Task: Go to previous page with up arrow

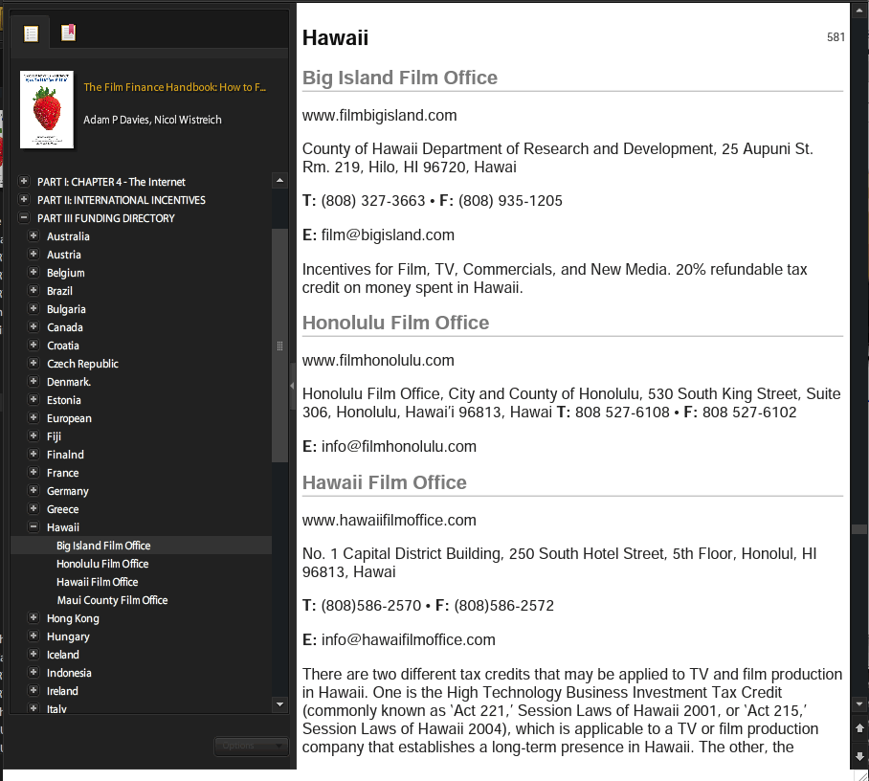Action: pos(859,728)
